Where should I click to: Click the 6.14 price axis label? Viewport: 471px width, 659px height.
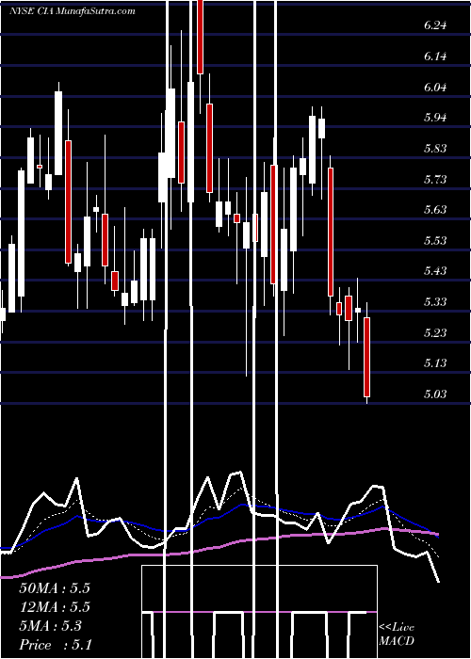[435, 56]
